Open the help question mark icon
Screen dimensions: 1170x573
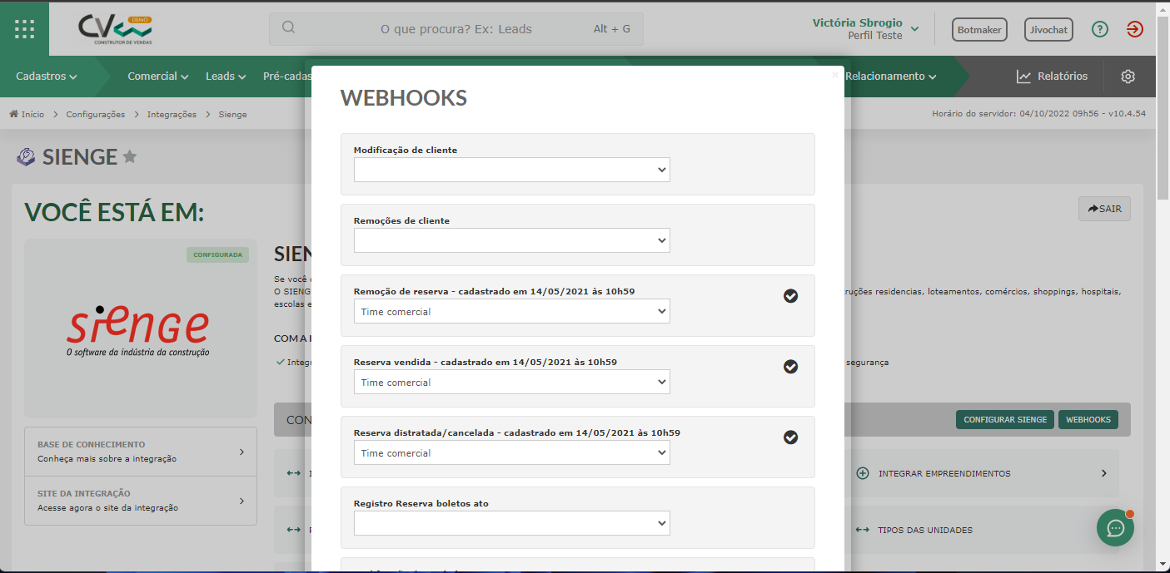[1100, 29]
